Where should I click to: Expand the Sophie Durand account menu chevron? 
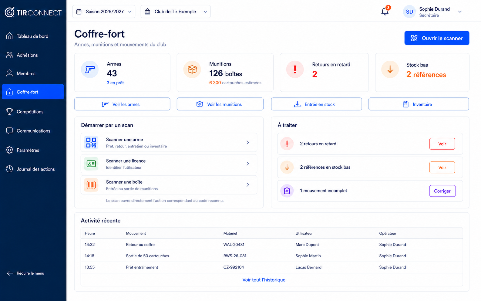[460, 12]
